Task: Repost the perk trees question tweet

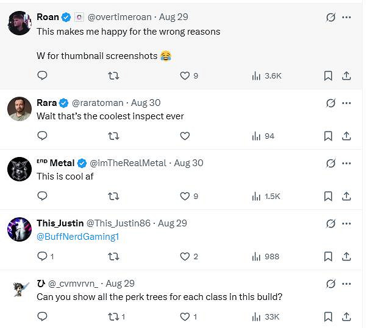Action: (x=113, y=316)
